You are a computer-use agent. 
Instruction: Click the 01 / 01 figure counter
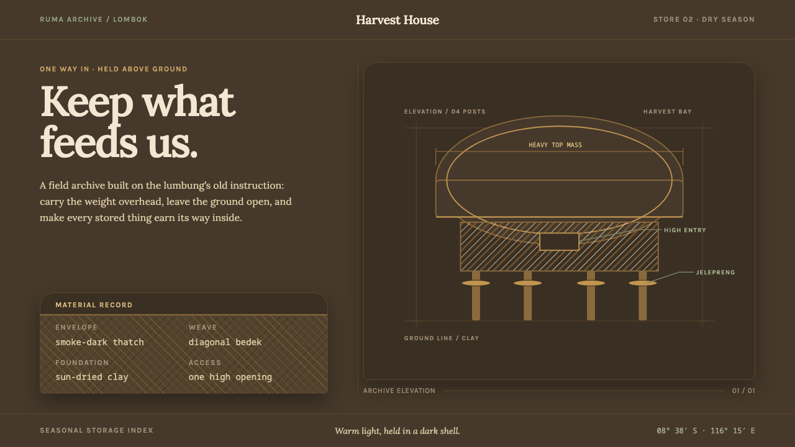click(x=743, y=391)
